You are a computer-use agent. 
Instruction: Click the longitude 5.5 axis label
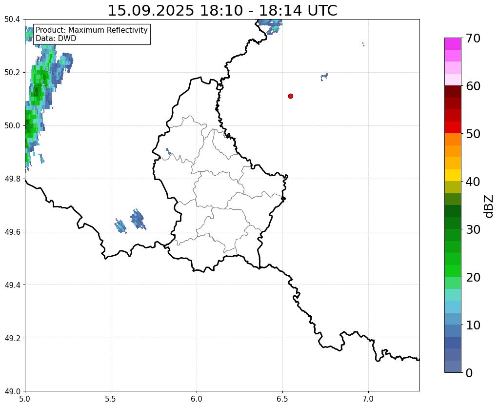tap(111, 399)
